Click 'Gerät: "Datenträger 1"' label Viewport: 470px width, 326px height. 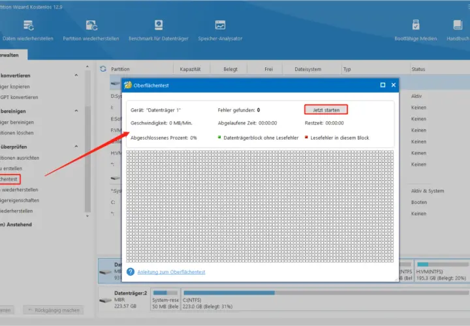[155, 110]
